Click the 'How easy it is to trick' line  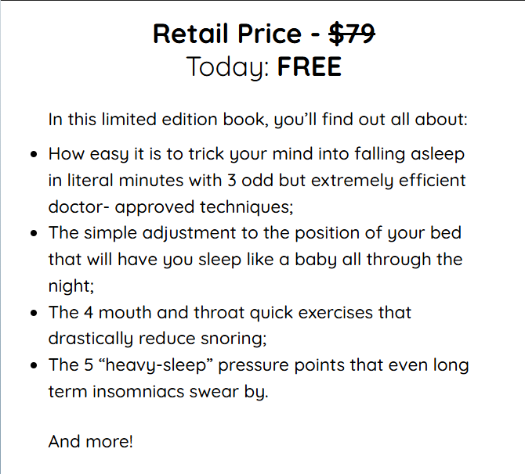click(256, 154)
